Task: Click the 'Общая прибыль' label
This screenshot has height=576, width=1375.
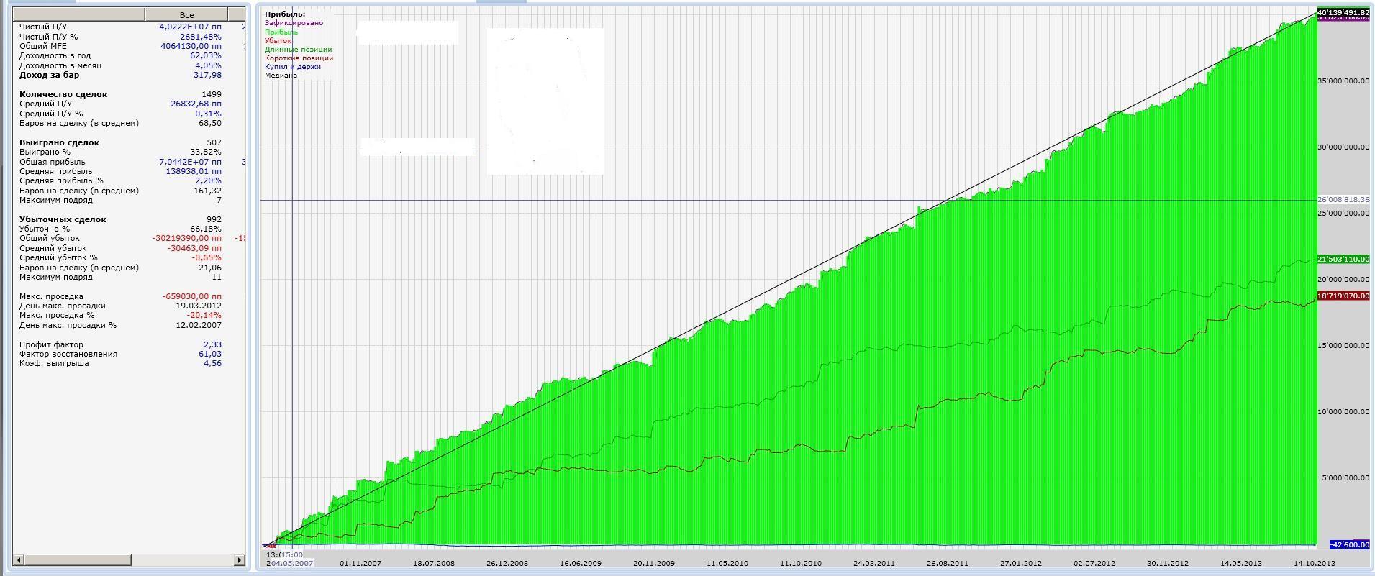Action: (x=52, y=162)
